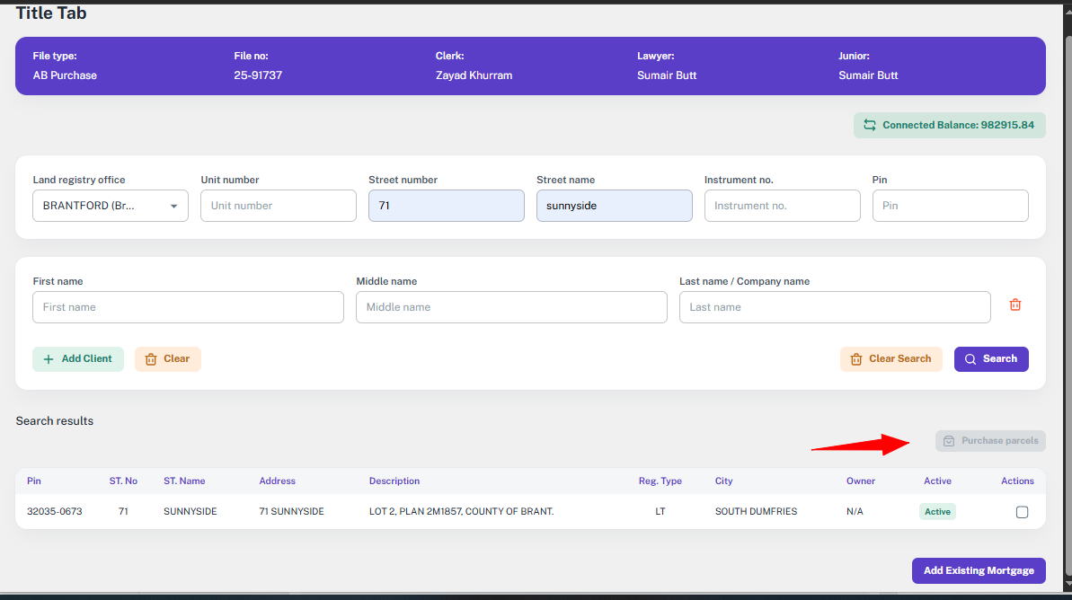Click the Add Existing Mortgage button
Screen dimensions: 1072x600
coord(979,570)
